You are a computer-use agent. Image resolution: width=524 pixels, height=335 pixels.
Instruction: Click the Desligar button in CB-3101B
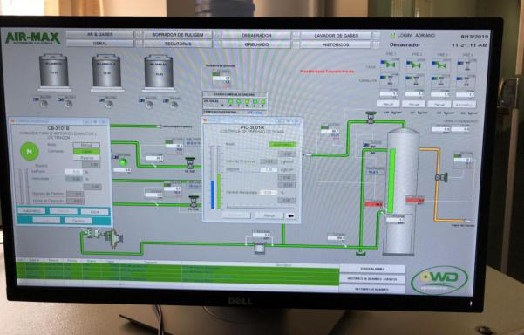(78, 221)
